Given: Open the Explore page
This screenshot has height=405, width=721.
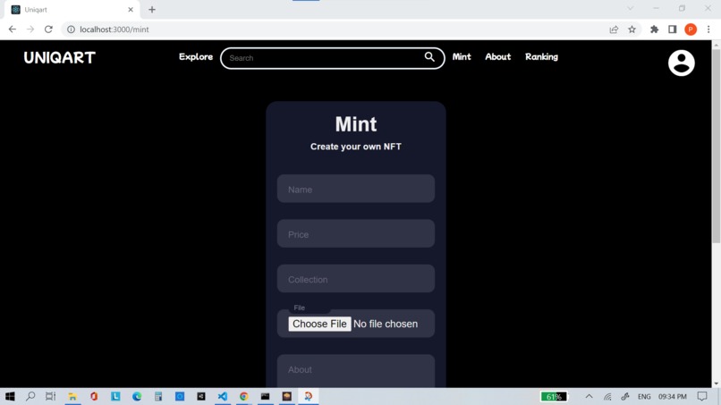Looking at the screenshot, I should [x=196, y=57].
